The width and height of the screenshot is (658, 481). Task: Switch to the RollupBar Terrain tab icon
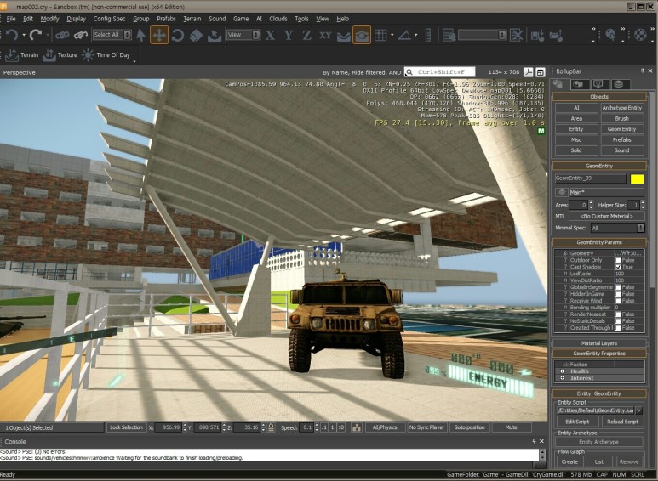tap(578, 84)
